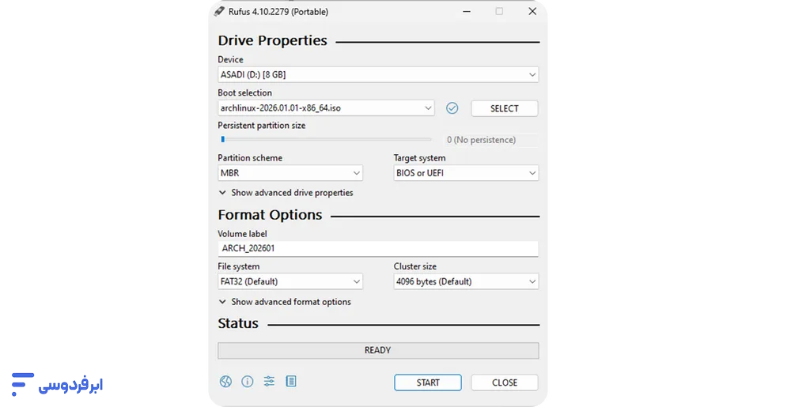Viewport: 810px width, 407px height.
Task: Minimize the Rufus window
Action: click(x=467, y=11)
